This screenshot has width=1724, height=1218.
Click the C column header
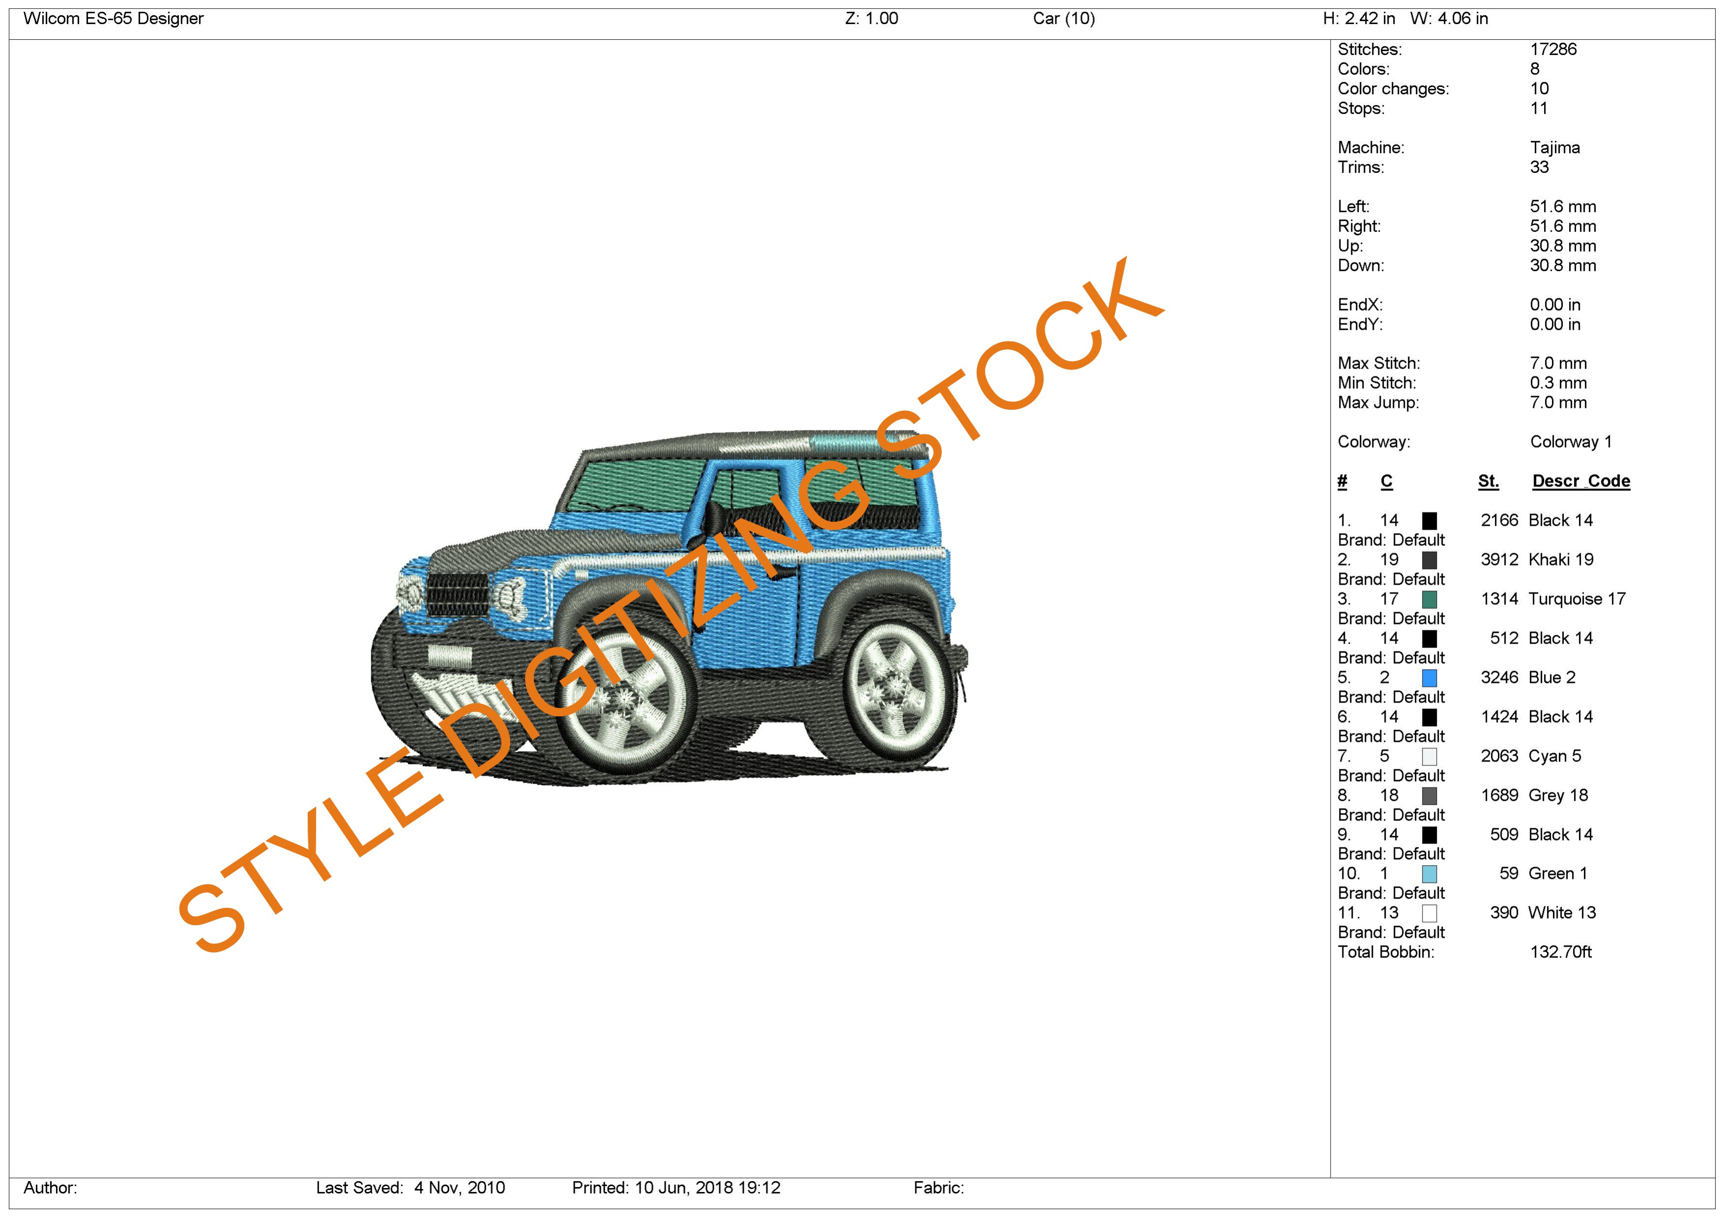click(1386, 481)
